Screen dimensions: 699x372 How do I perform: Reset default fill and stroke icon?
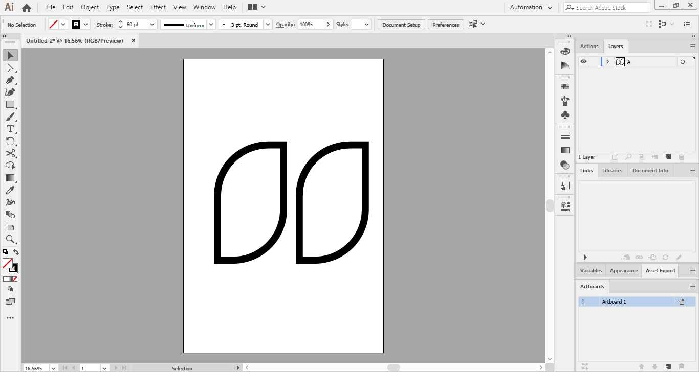point(6,252)
